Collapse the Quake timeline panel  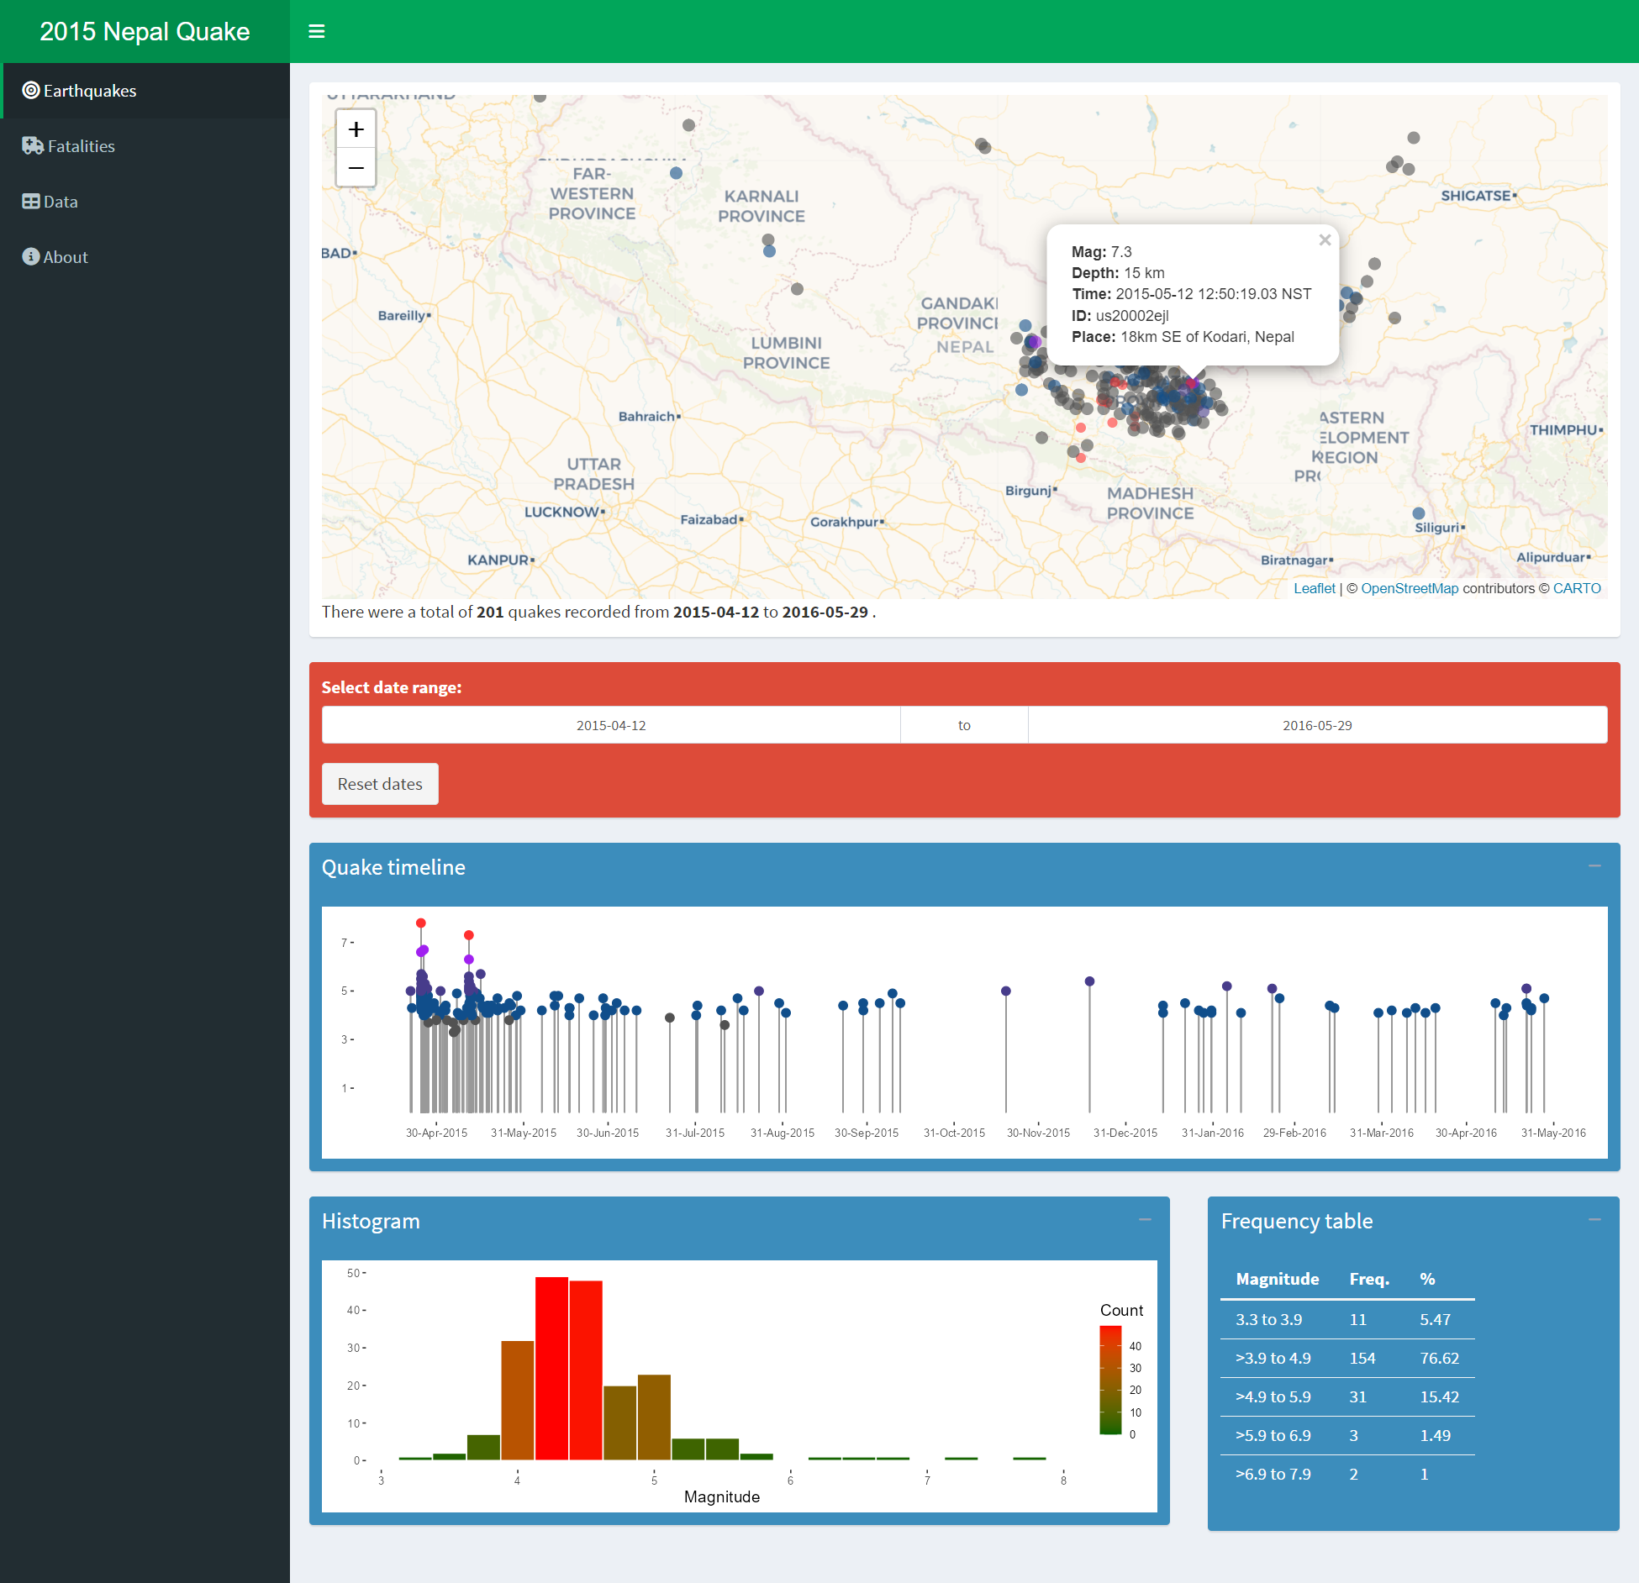[1595, 866]
